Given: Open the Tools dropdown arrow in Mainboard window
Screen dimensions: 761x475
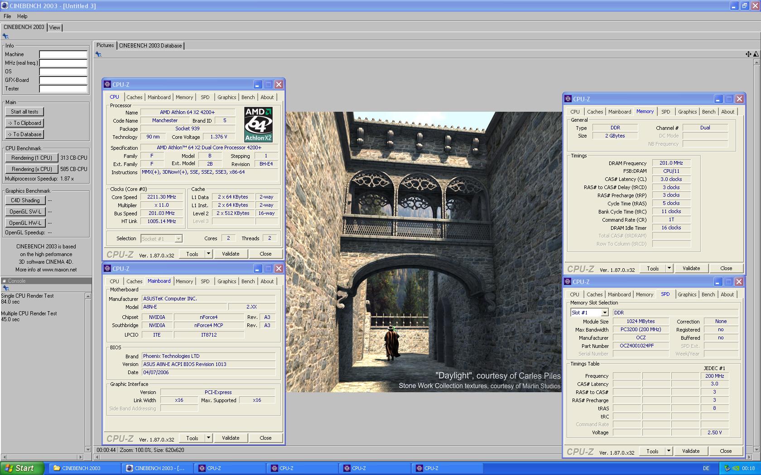Looking at the screenshot, I should click(208, 438).
